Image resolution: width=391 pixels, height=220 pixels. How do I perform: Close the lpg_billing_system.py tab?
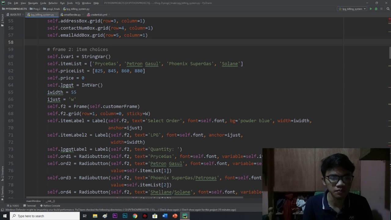click(56, 15)
